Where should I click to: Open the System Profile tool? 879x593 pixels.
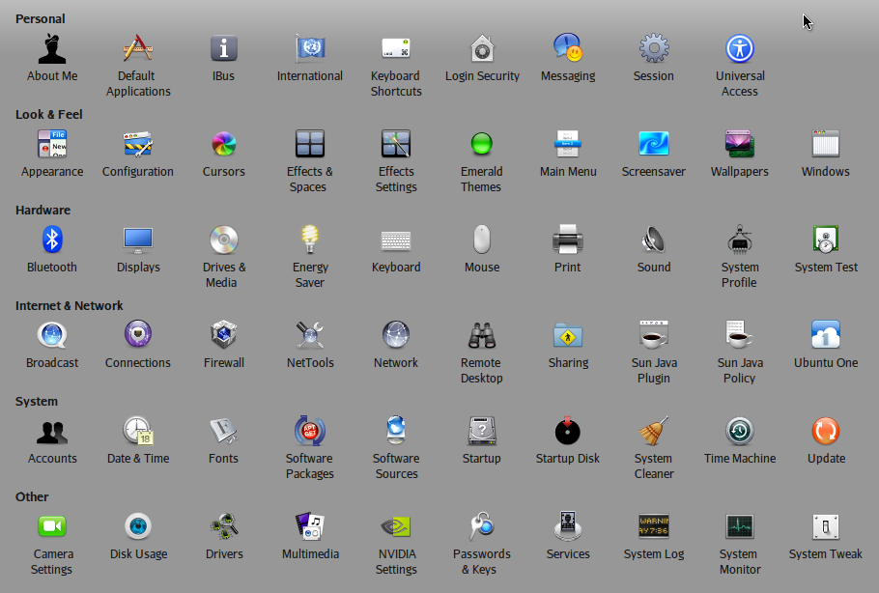(x=739, y=240)
